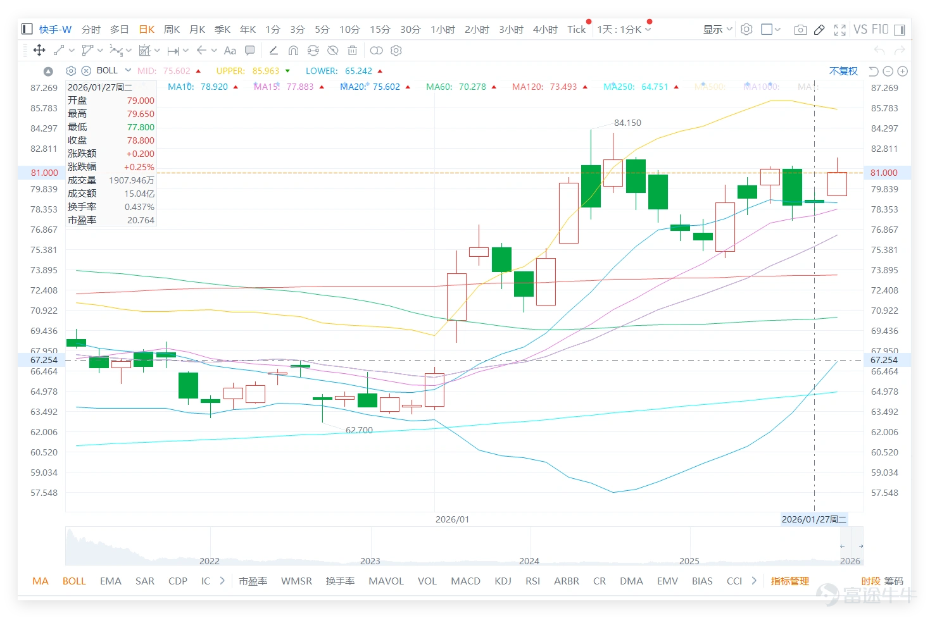Select the 月K monthly candlestick tab
The height and width of the screenshot is (618, 930).
[x=197, y=29]
